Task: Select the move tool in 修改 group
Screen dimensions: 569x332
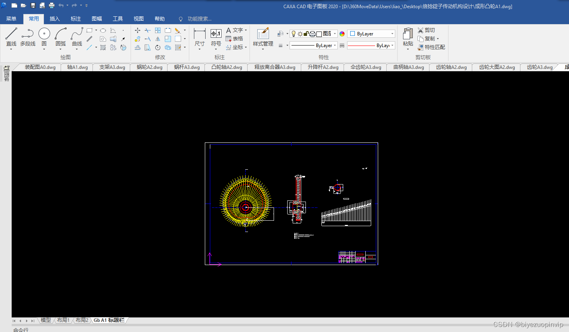Action: [138, 30]
